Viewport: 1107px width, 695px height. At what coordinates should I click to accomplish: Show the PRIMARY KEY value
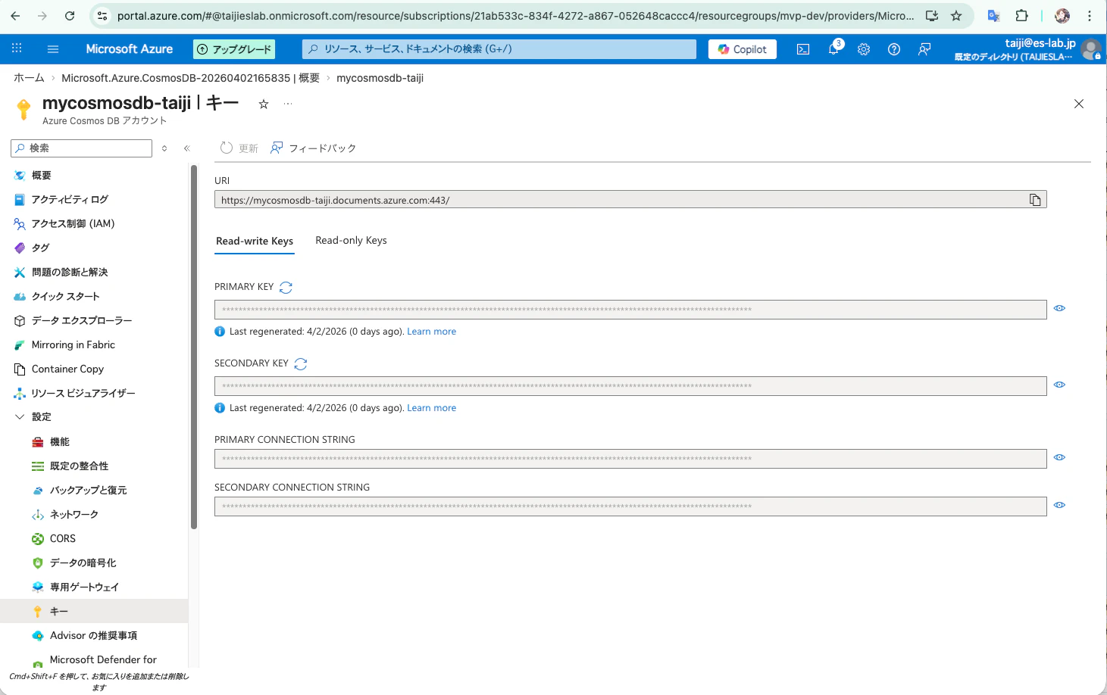(1059, 308)
